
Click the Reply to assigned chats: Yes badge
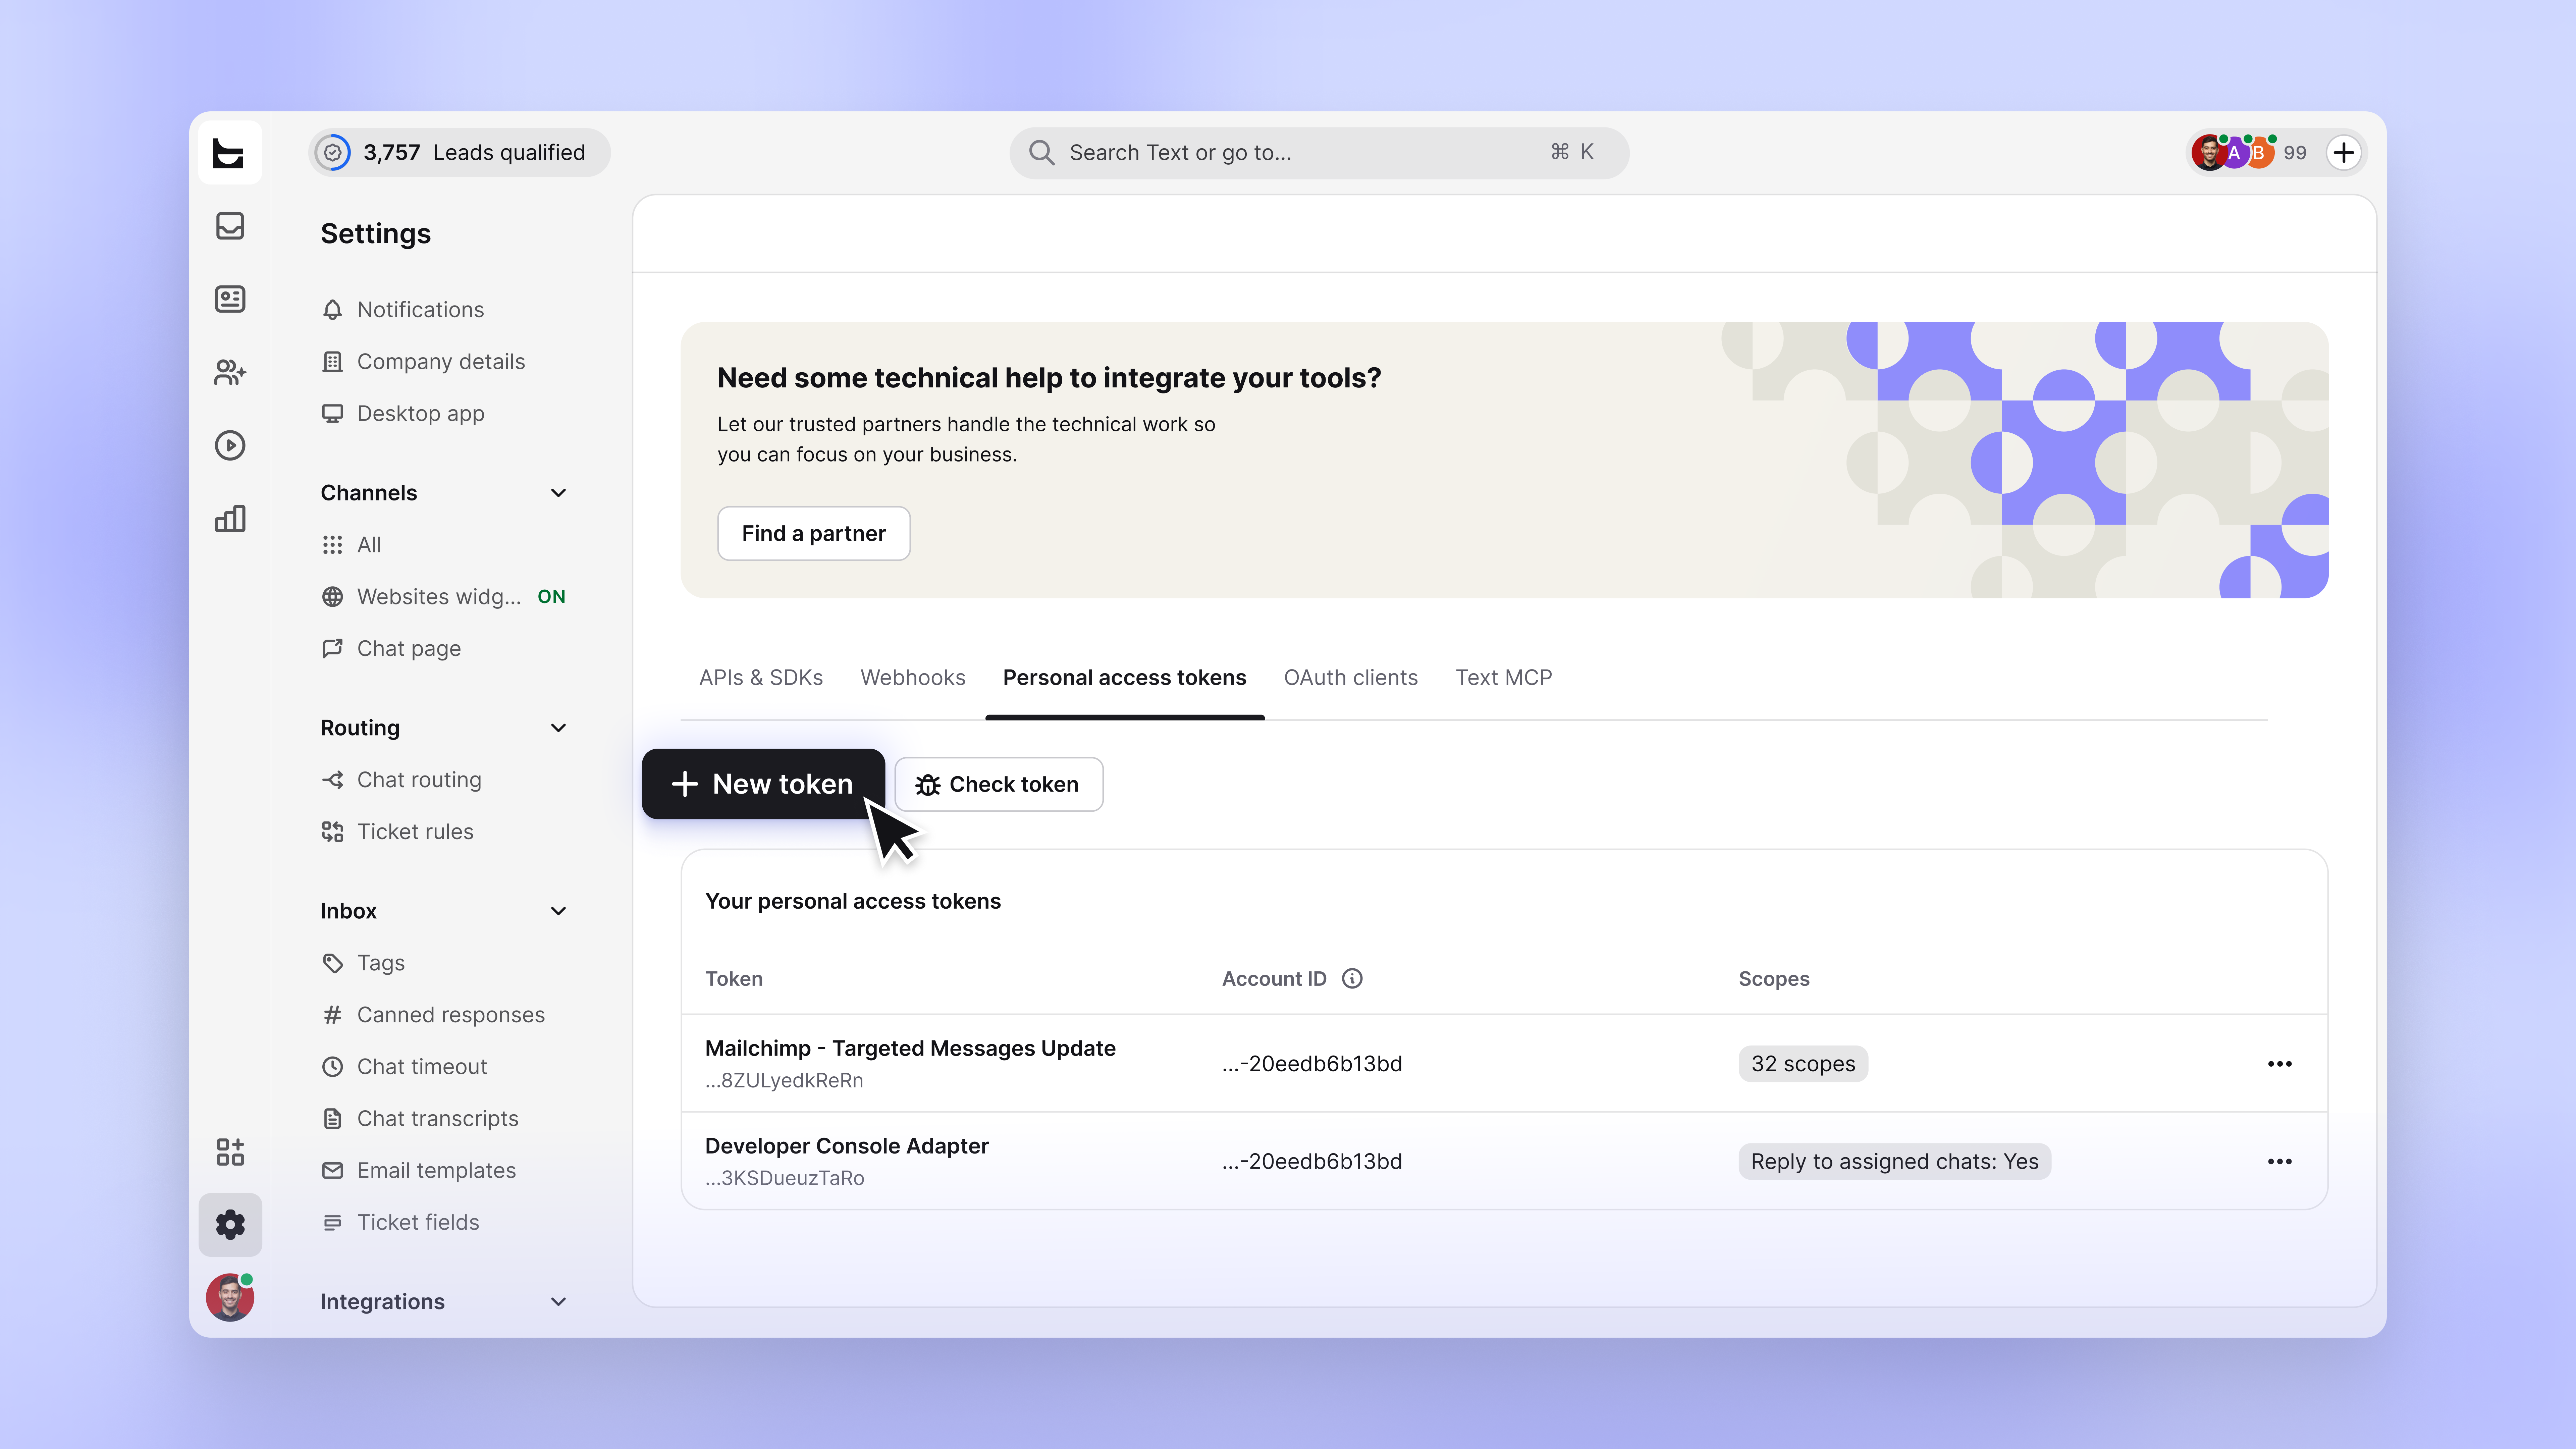[x=1895, y=1162]
